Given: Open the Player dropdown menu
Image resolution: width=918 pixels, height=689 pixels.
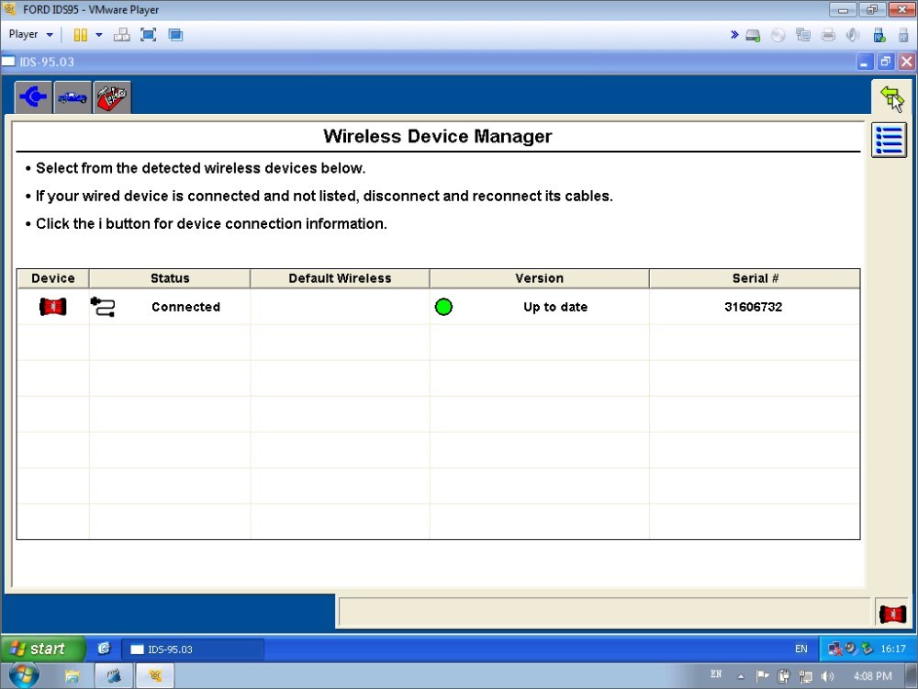Looking at the screenshot, I should pyautogui.click(x=31, y=35).
